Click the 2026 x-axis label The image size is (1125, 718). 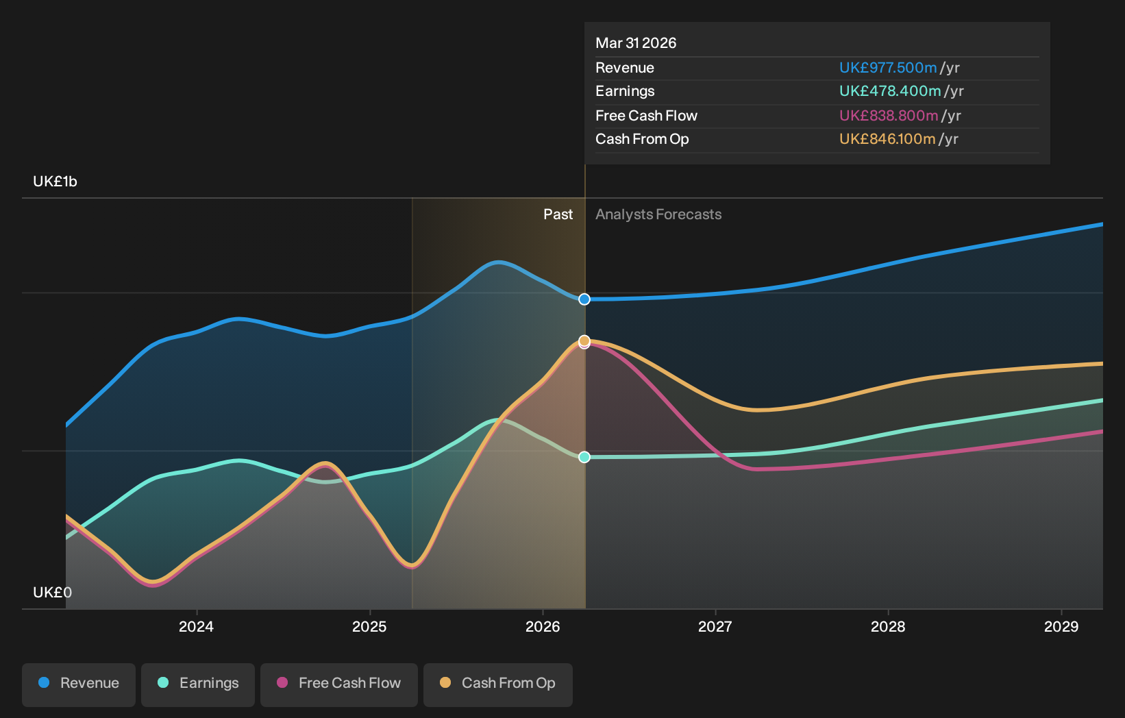click(x=543, y=626)
